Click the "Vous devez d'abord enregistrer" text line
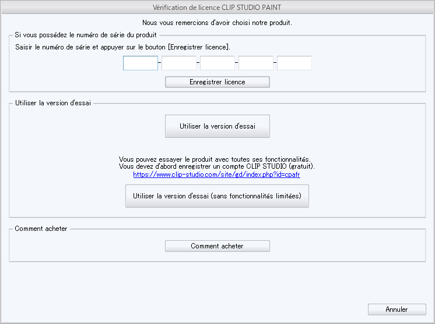Screen dimensions: 435x324 pyautogui.click(x=217, y=167)
